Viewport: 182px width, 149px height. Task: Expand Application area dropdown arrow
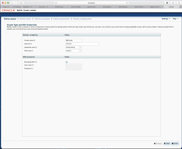pyautogui.click(x=80, y=47)
